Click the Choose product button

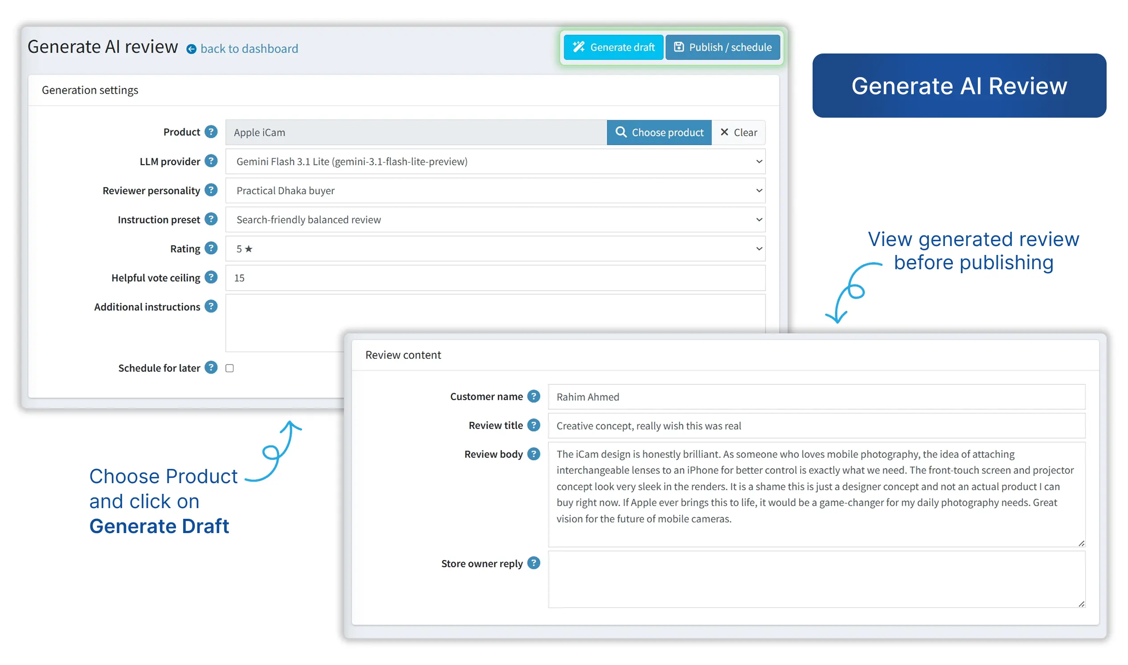tap(659, 132)
